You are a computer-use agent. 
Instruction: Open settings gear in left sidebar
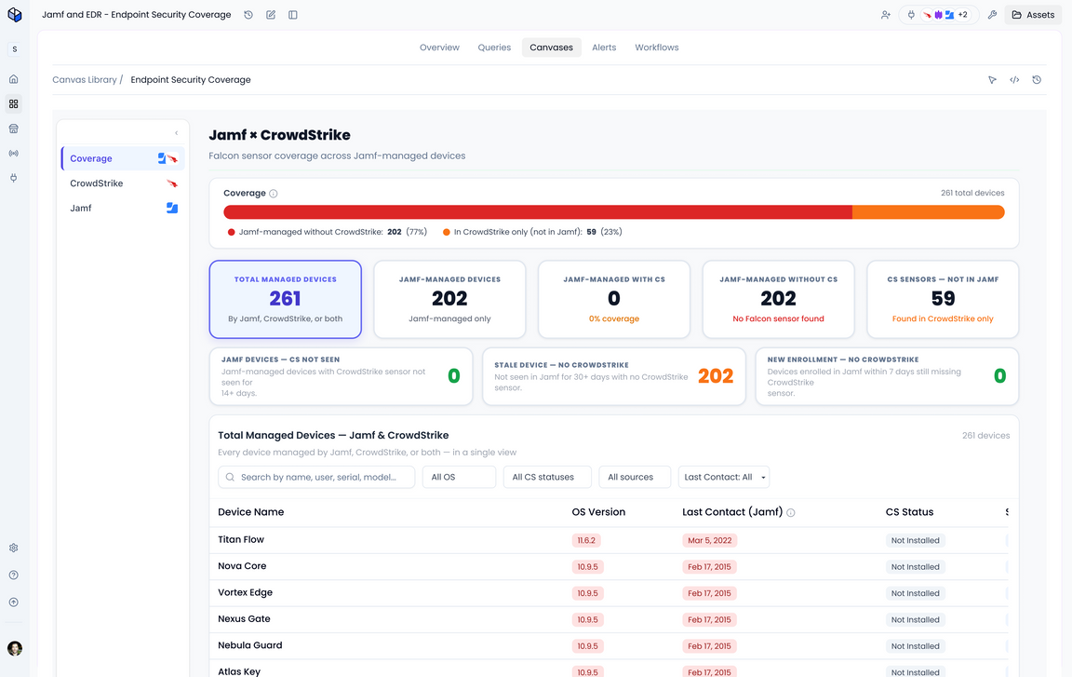[x=14, y=548]
